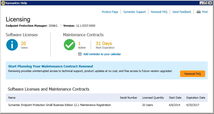Click the orange Renewal FAQ button

point(193,74)
